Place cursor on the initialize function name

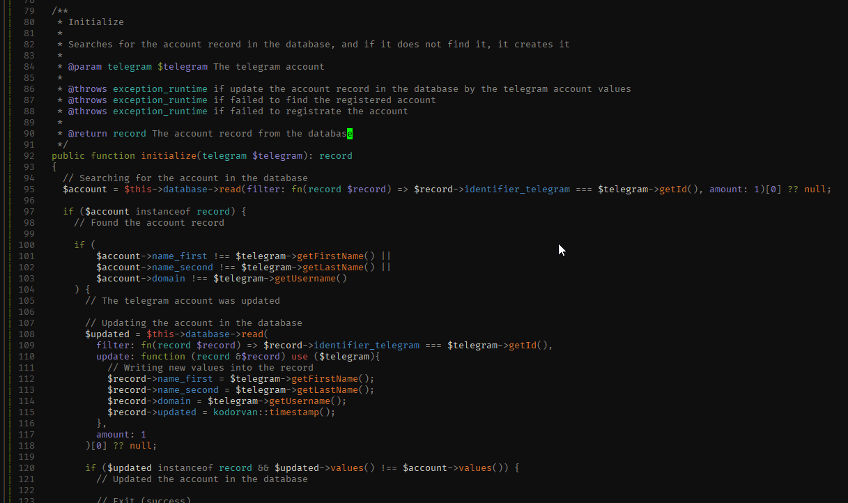point(168,156)
